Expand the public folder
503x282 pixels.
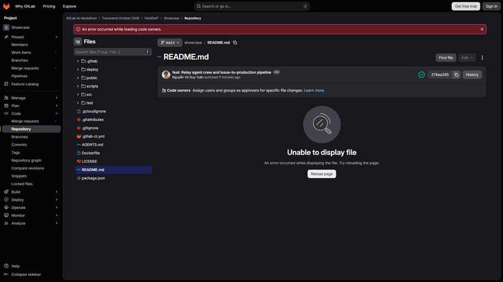[77, 78]
